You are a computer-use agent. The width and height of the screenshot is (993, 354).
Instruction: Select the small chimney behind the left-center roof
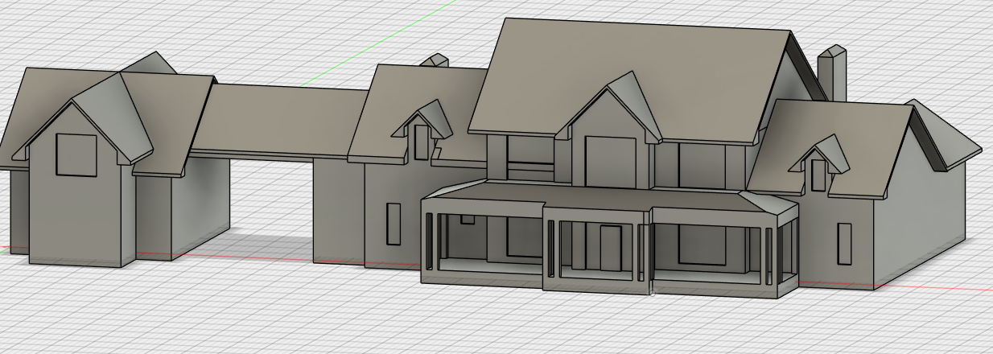coord(436,61)
